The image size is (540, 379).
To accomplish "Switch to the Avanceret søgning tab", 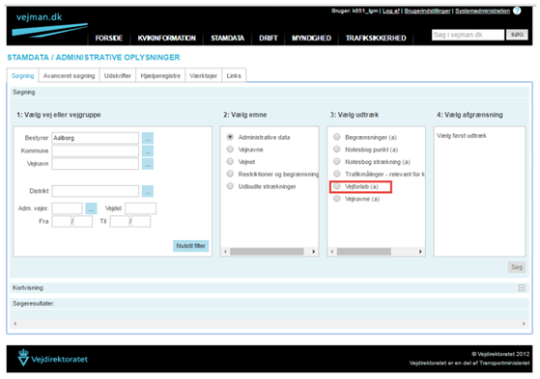I will point(69,75).
